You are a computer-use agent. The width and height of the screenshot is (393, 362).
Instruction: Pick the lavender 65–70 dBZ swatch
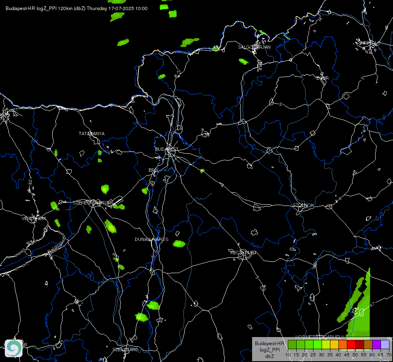385,344
